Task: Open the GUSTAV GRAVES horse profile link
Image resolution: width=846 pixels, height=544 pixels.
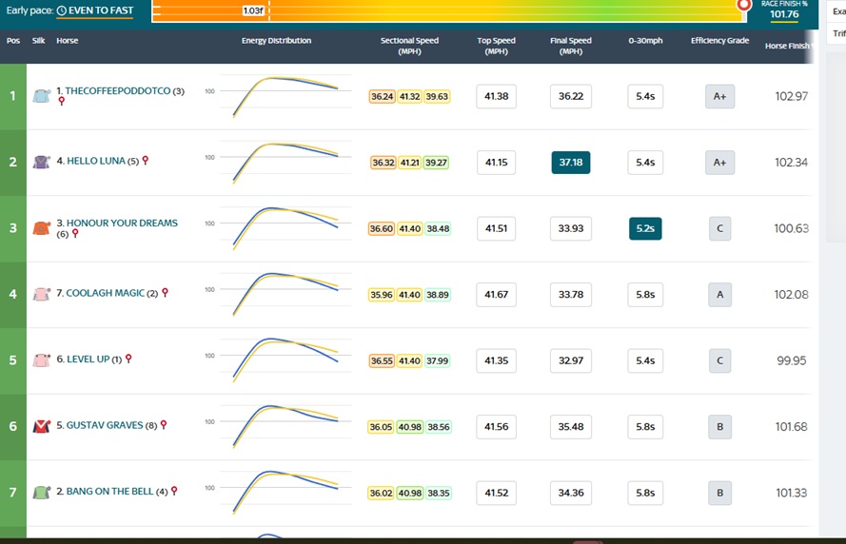Action: pyautogui.click(x=104, y=426)
